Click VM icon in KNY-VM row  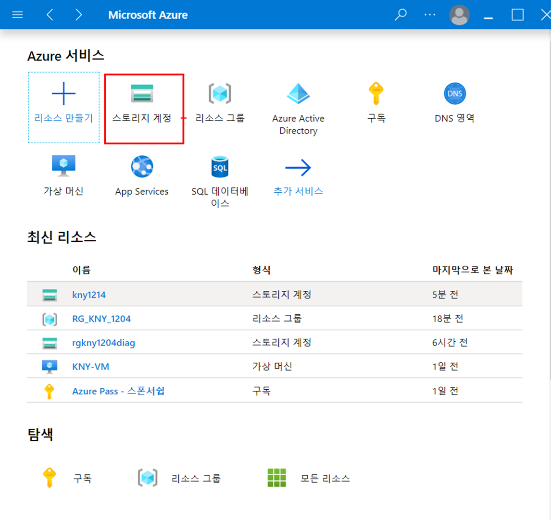point(50,367)
